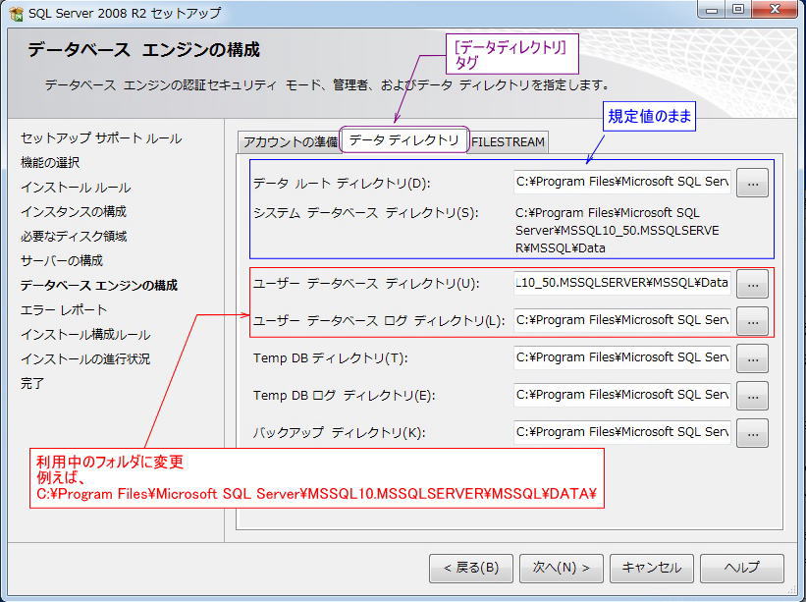The image size is (806, 602).
Task: Select the インストールの進行状況 step
Action: (85, 358)
